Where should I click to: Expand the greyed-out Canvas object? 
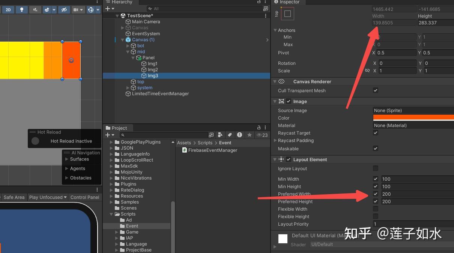tap(123, 28)
